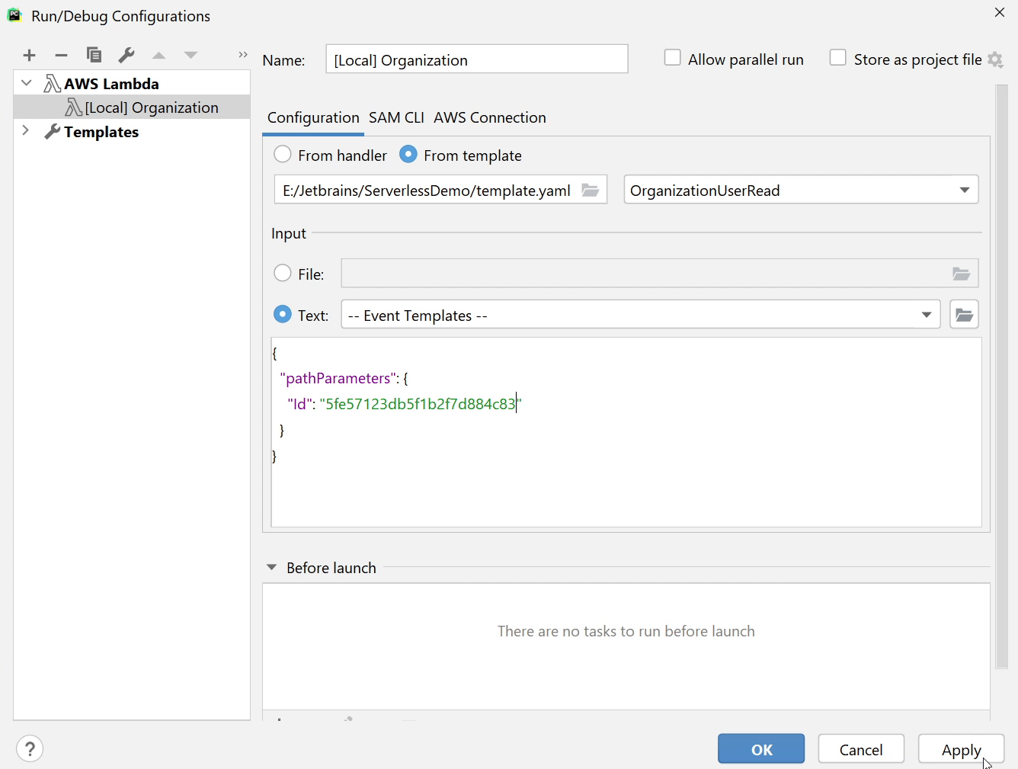Copy the selected configuration
The image size is (1018, 769).
click(x=94, y=55)
